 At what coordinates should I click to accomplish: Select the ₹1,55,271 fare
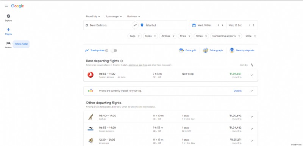[x=236, y=140]
